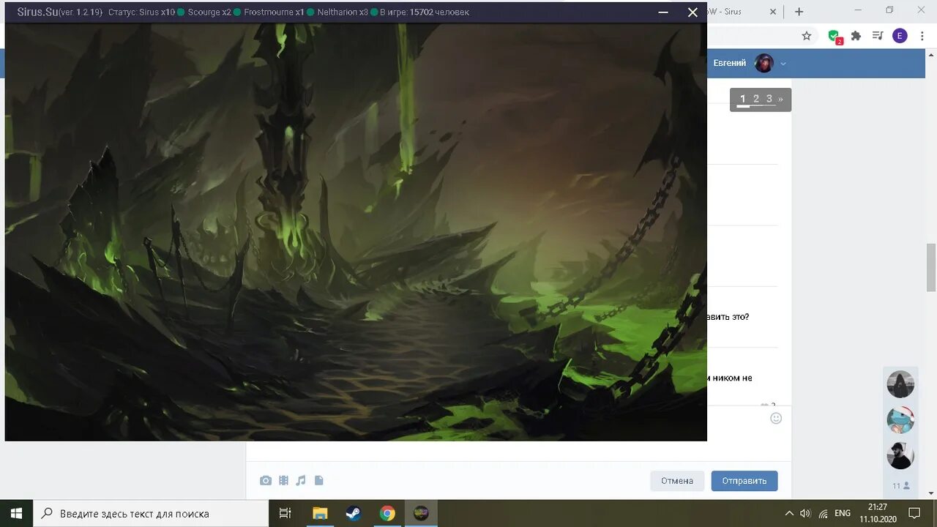Screen dimensions: 937x527
Task: Open the top chat contact avatar
Action: [x=900, y=384]
